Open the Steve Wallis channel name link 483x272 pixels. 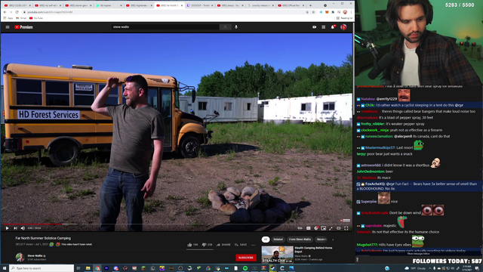[35, 255]
